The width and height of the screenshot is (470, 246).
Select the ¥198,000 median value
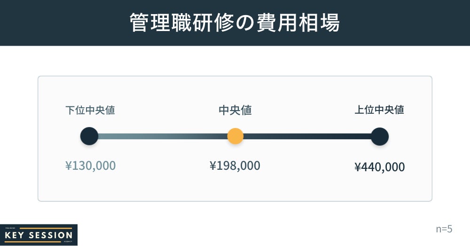[235, 166]
